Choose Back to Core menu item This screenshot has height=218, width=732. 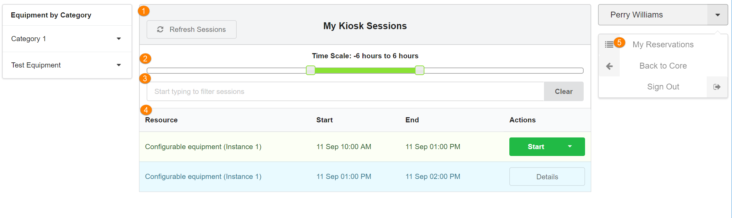pos(663,66)
